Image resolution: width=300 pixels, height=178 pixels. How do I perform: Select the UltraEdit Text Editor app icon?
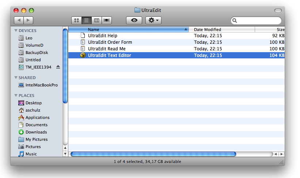pyautogui.click(x=83, y=55)
